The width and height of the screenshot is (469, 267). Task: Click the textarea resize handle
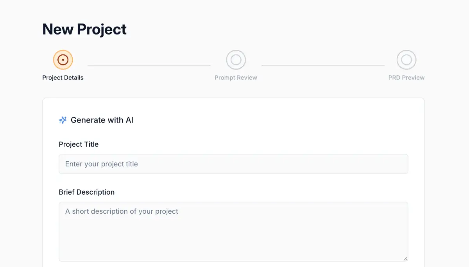point(406,258)
